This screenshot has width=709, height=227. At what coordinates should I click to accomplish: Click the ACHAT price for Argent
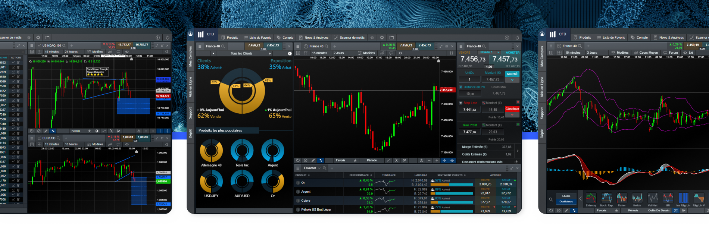(x=506, y=193)
